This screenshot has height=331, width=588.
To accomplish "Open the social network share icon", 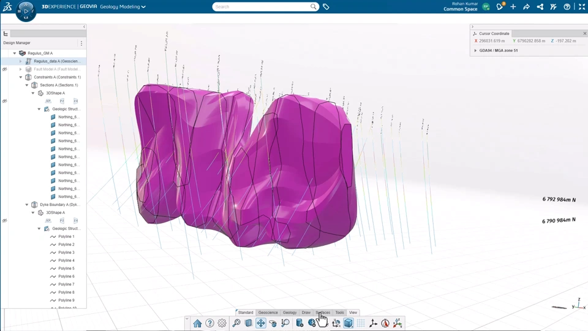I will point(540,7).
